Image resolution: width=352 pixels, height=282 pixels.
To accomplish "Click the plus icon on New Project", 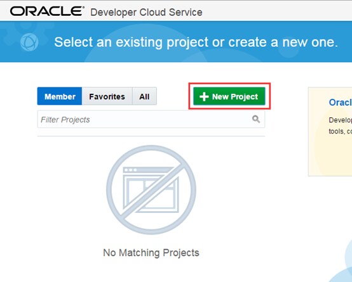I will pyautogui.click(x=204, y=97).
